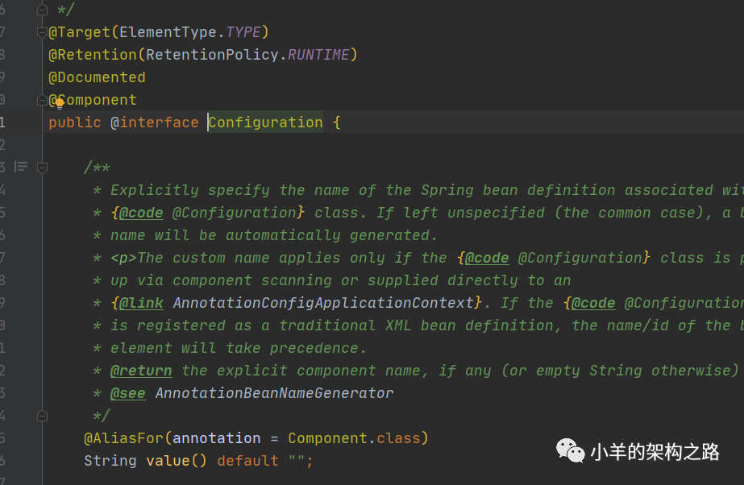Open the AnnotationBeanNameGenerator @see reference
744x485 pixels.
(x=274, y=393)
